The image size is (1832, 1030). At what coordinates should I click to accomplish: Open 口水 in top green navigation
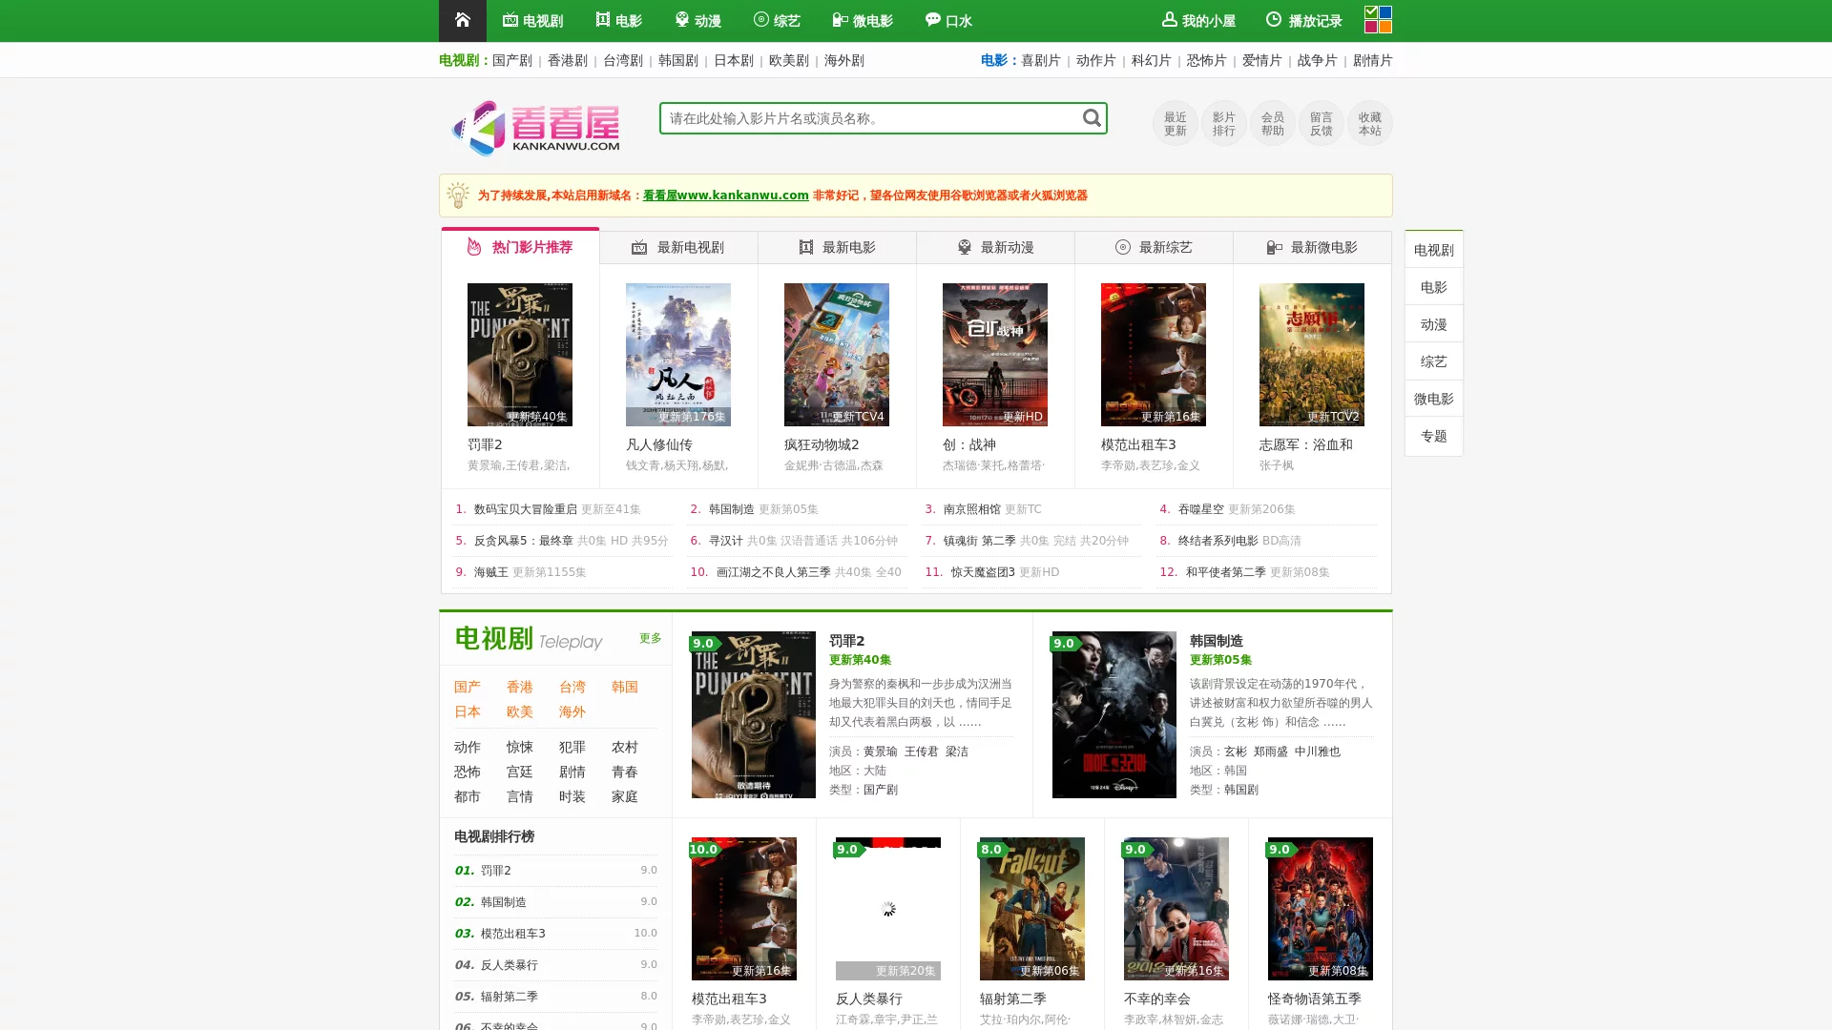948,21
